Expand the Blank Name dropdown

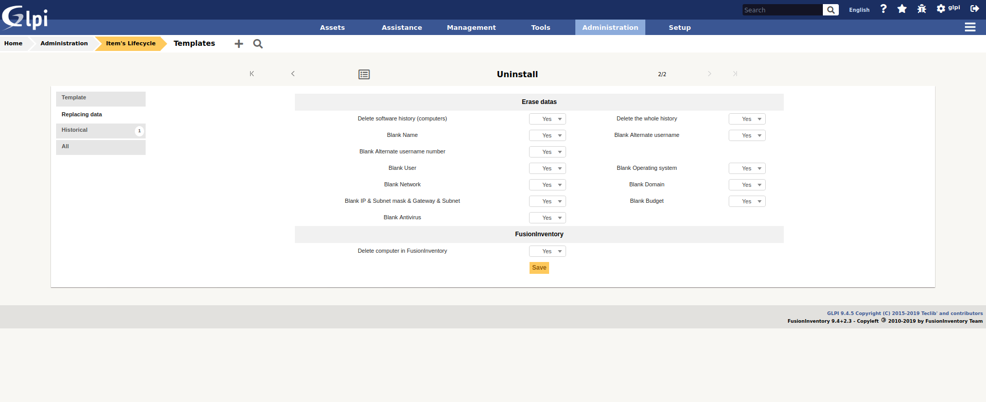(x=547, y=135)
